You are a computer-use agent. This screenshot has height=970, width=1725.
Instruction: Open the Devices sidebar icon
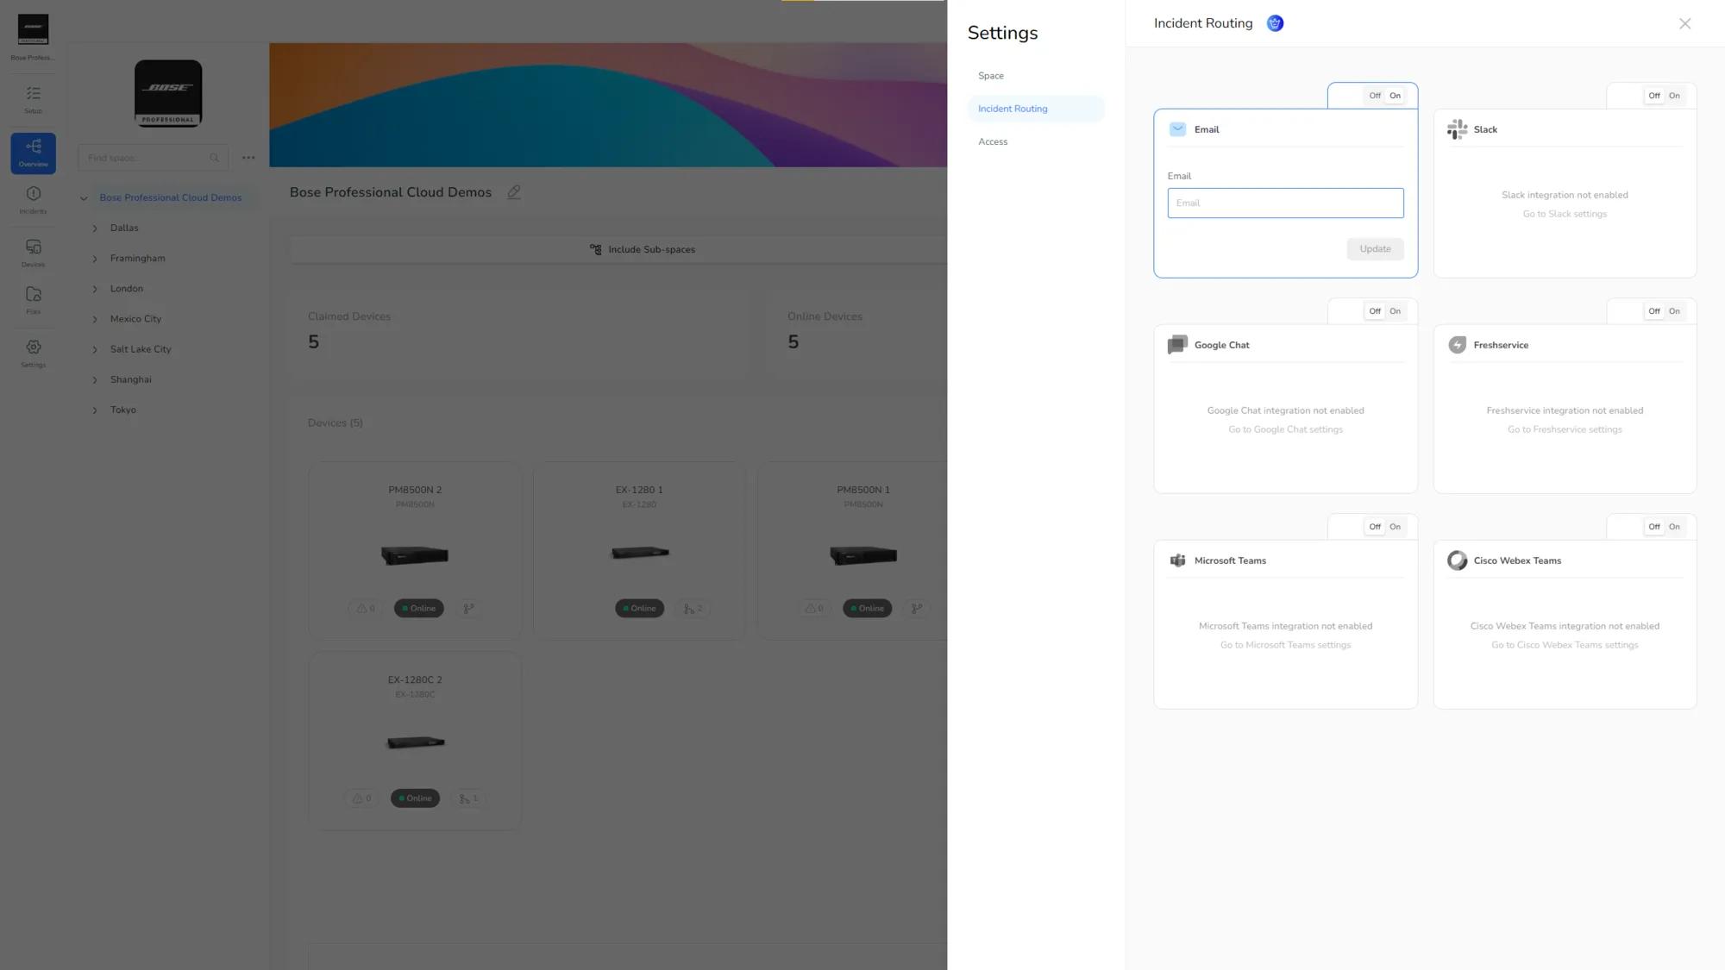(33, 253)
